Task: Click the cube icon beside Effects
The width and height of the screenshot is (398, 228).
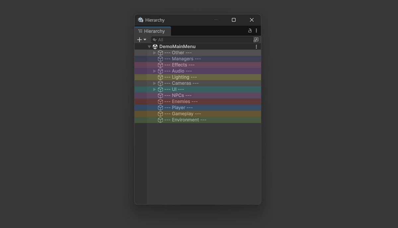Action: (160, 65)
